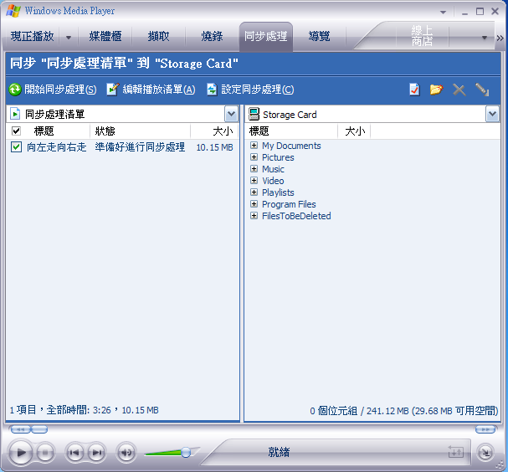Switch to the 擷取 tab
The height and width of the screenshot is (472, 508).
pyautogui.click(x=158, y=36)
